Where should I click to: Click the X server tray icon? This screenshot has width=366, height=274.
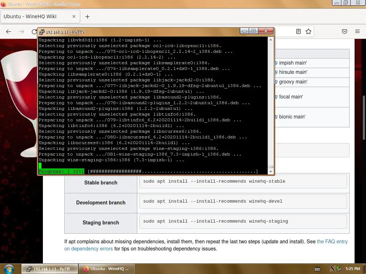click(332, 269)
